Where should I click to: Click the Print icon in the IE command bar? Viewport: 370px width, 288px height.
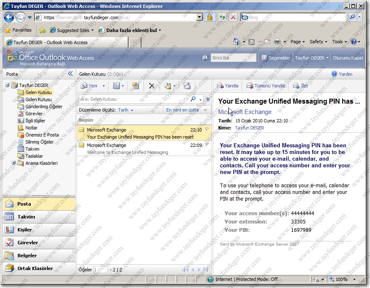pos(277,42)
